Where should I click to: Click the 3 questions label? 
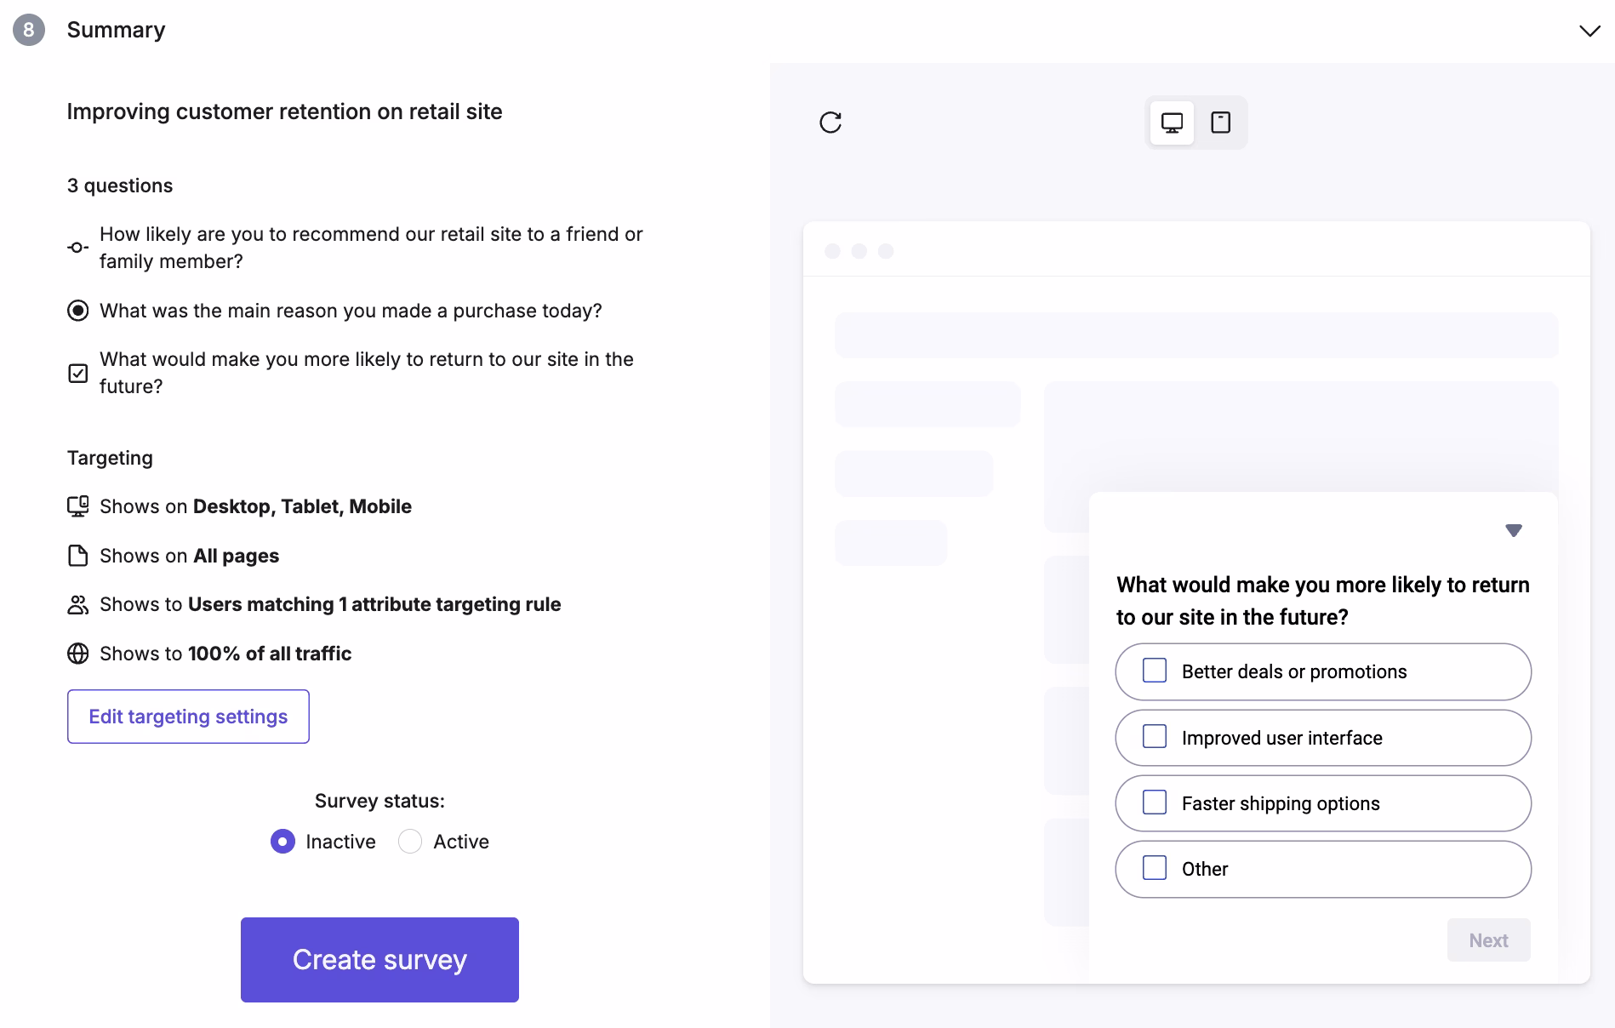120,186
